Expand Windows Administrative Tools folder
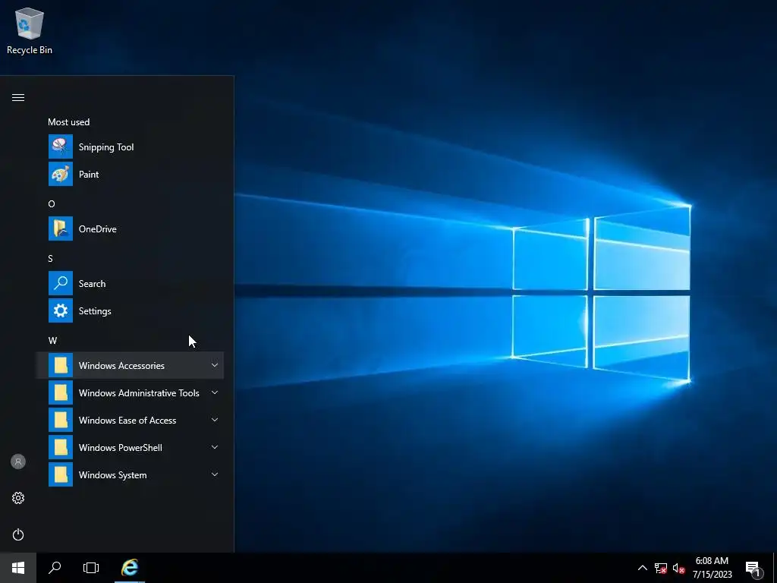Viewport: 777px width, 583px height. [129, 392]
